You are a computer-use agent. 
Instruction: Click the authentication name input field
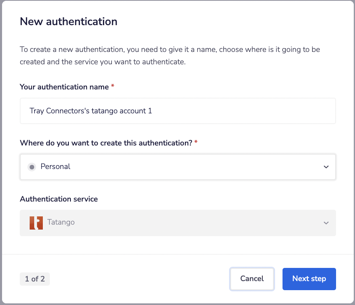point(177,110)
